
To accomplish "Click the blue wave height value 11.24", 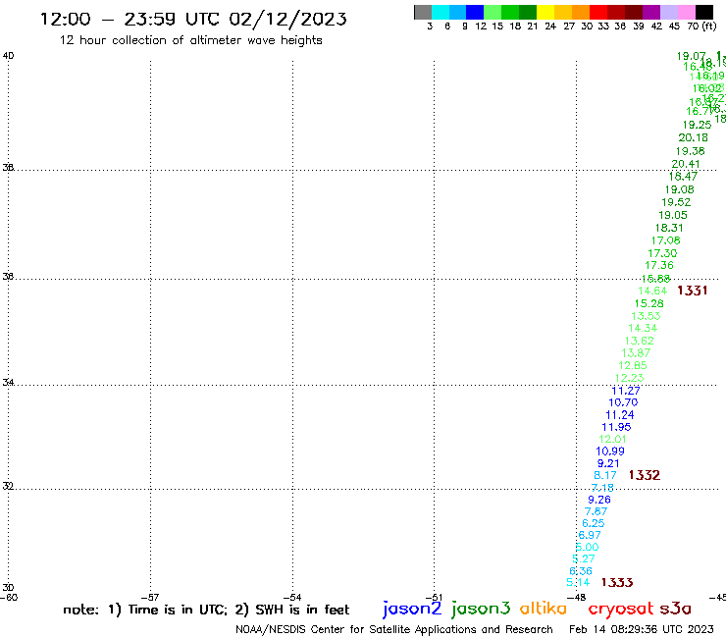I will (620, 415).
